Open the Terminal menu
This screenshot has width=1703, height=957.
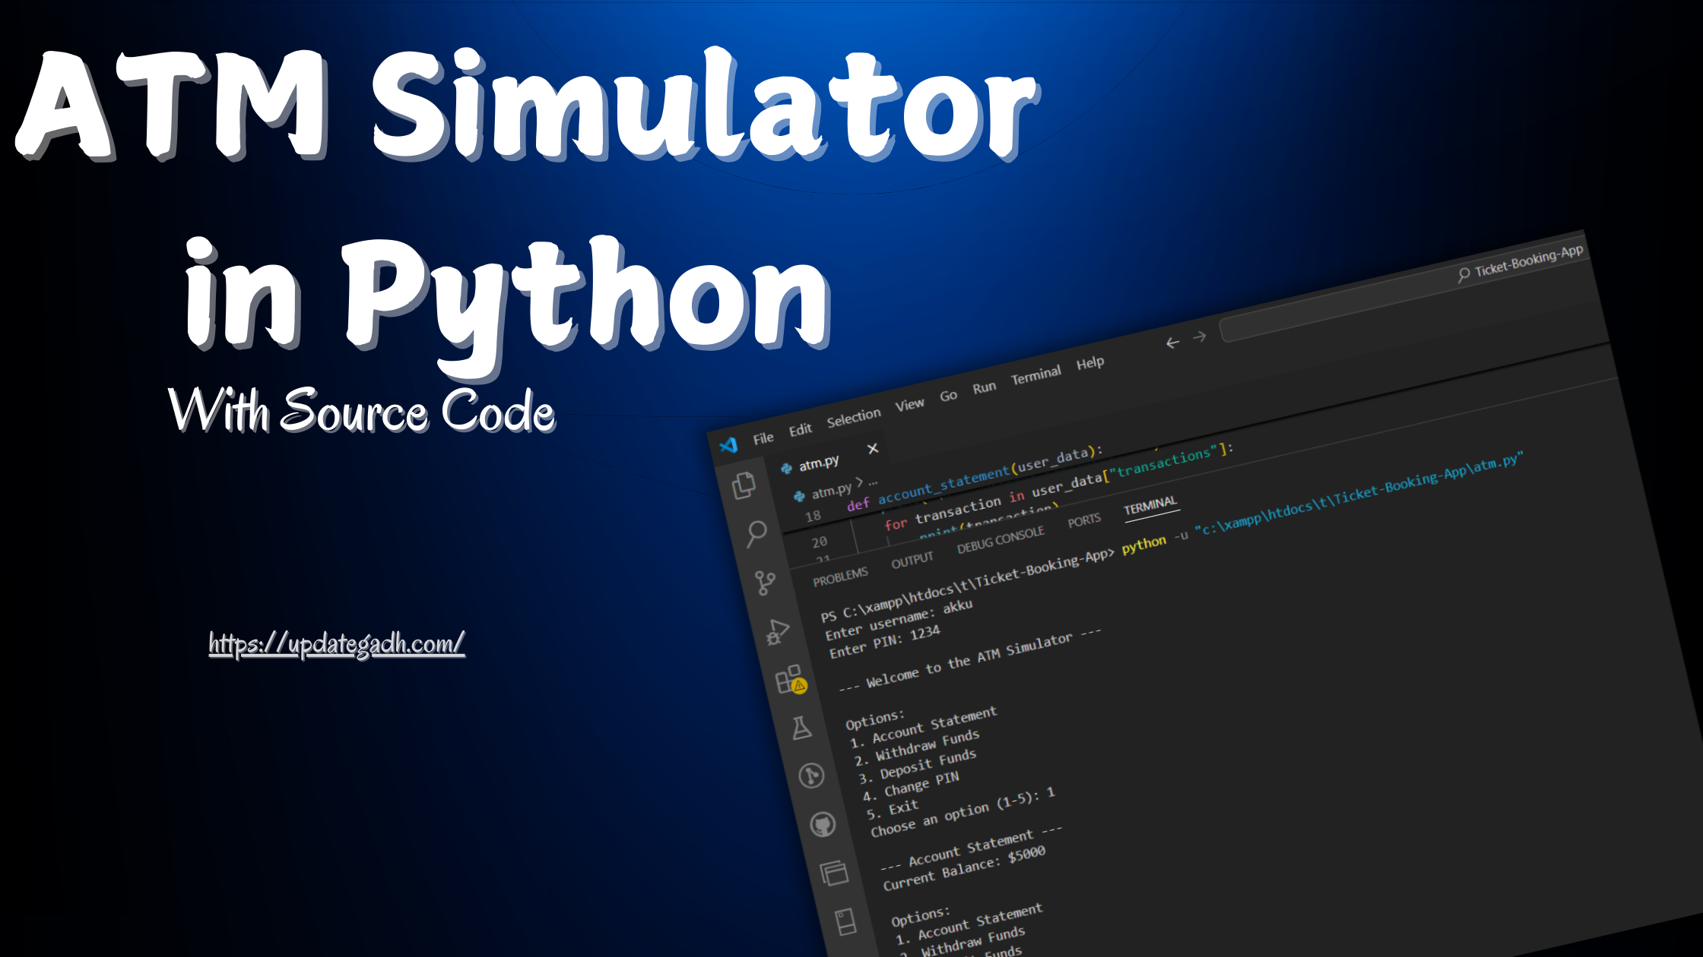click(x=1035, y=375)
